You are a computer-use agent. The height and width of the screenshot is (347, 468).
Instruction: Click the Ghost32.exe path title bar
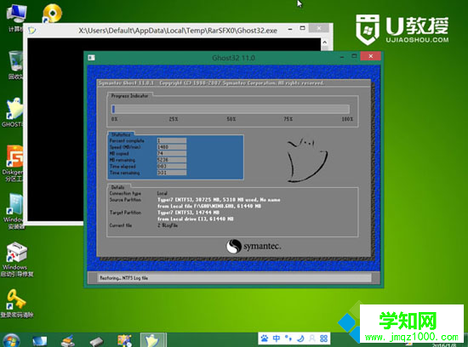pos(178,31)
